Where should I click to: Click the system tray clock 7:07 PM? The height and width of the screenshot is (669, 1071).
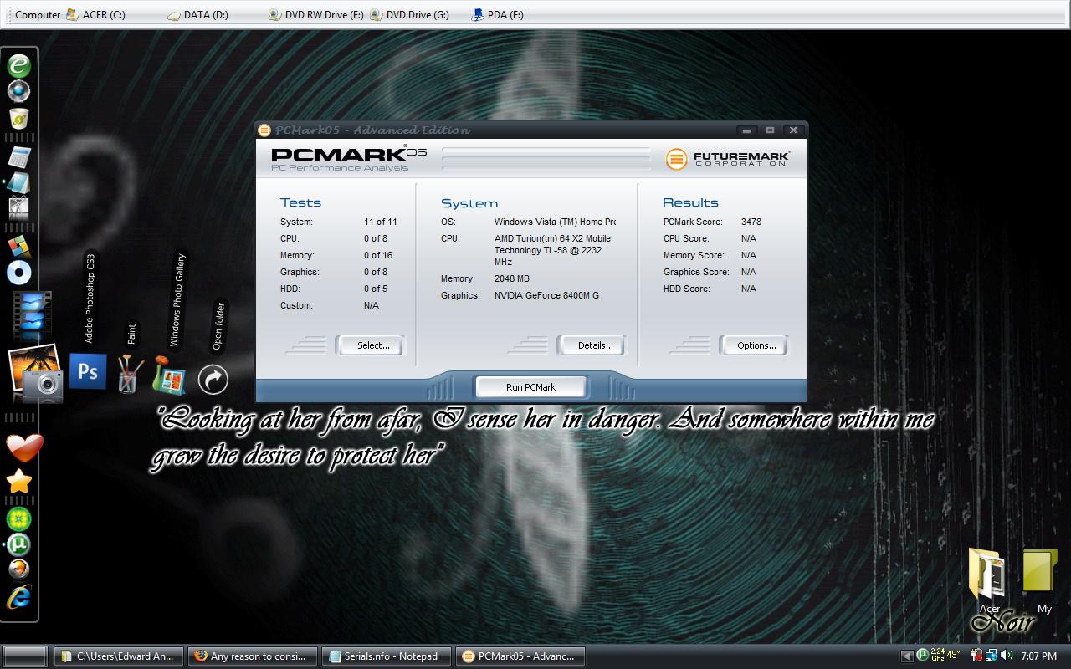coord(1038,656)
